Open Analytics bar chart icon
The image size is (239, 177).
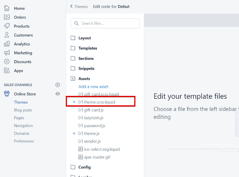click(x=7, y=44)
